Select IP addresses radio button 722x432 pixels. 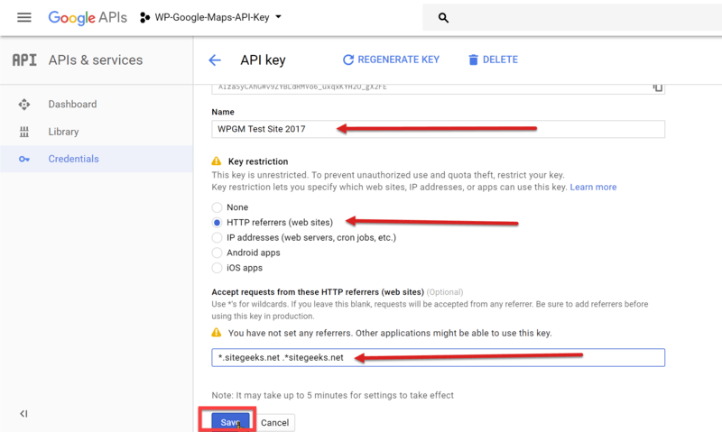click(217, 238)
